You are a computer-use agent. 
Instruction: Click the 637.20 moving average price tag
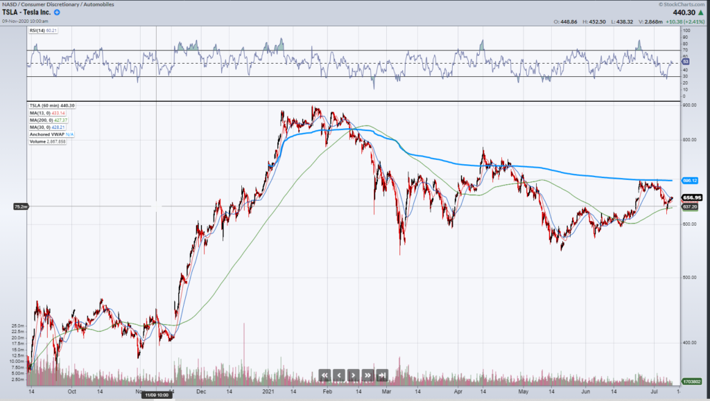tap(690, 206)
